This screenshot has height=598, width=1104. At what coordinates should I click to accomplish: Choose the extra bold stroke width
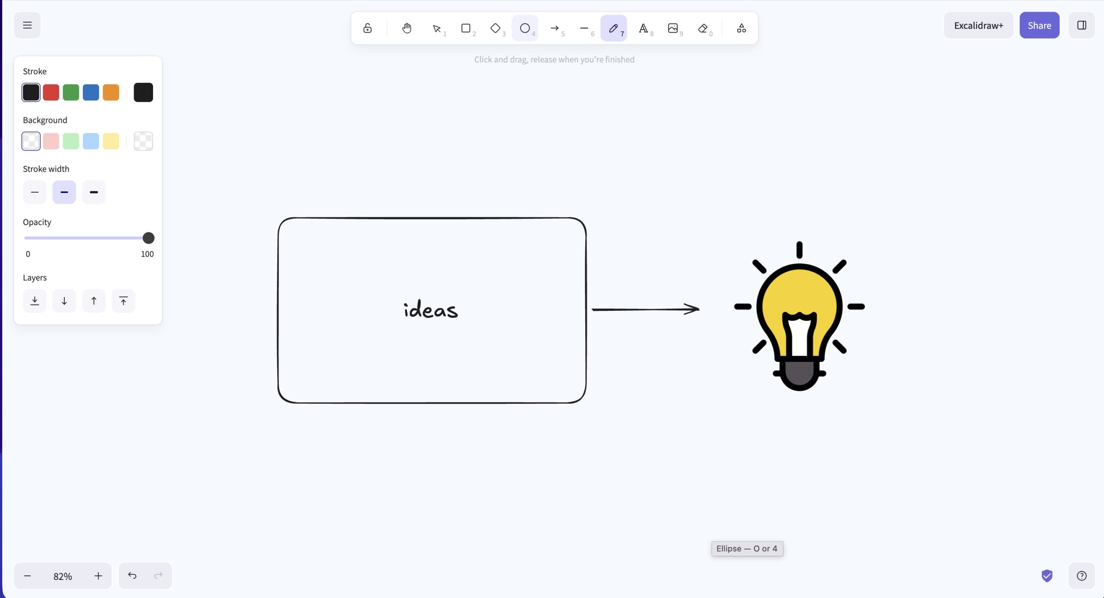pyautogui.click(x=94, y=192)
